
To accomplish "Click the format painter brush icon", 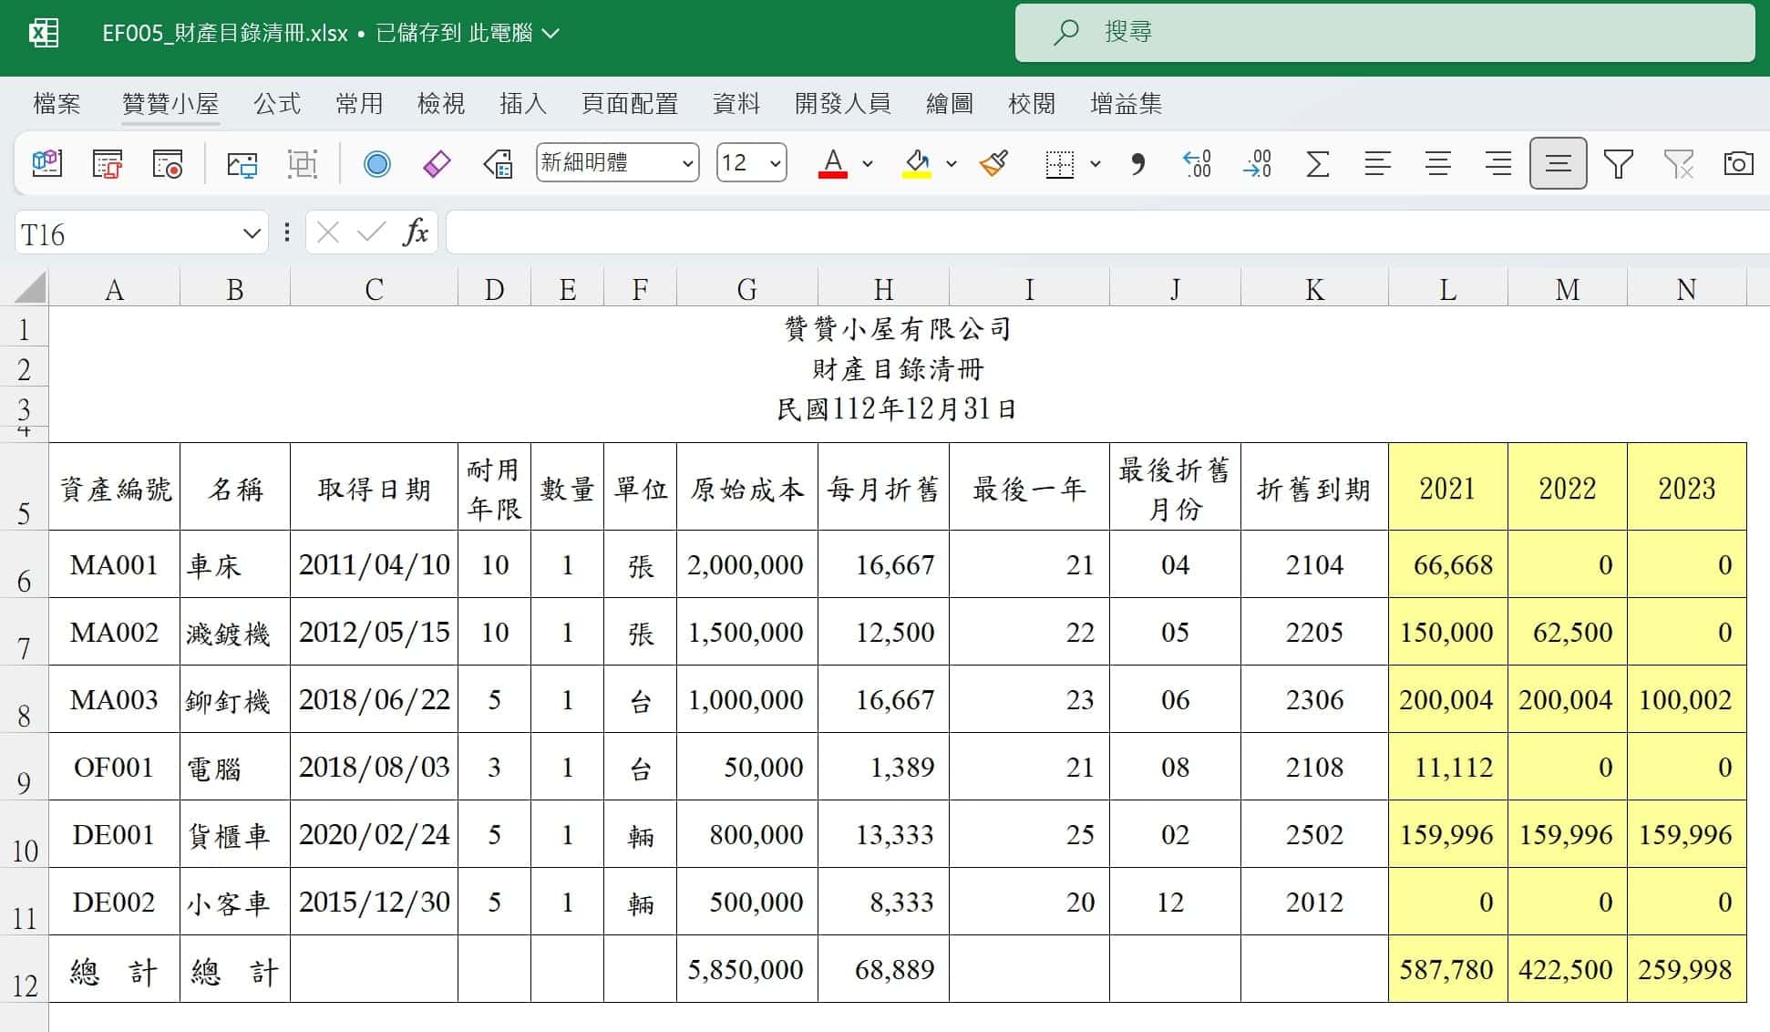I will coord(993,164).
